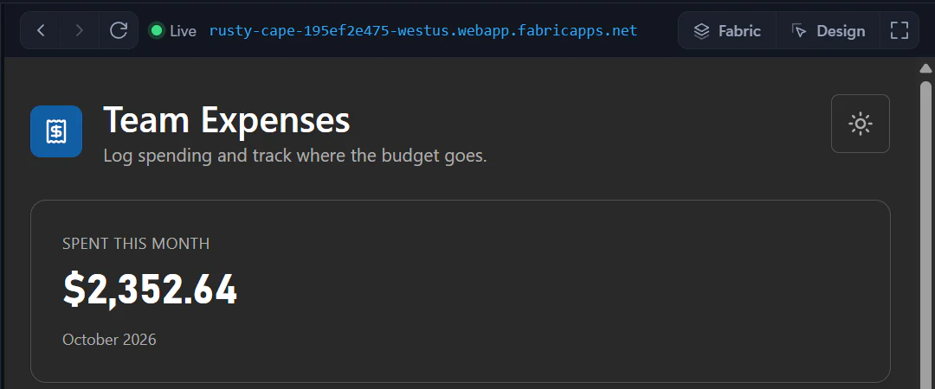Reload the preview with the refresh icon
Viewport: 935px width, 389px height.
click(119, 30)
